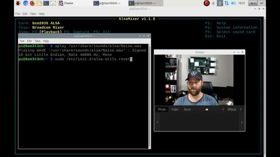Select Video mode in Cheese
The image size is (280, 157).
tap(175, 109)
